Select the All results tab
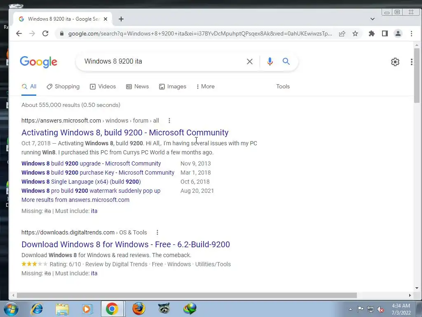 [29, 87]
